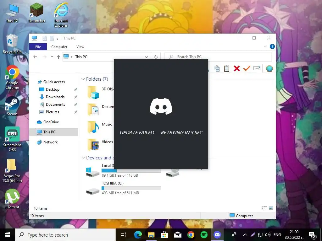Go up one level with up arrow
This screenshot has height=241, width=322.
(58, 57)
